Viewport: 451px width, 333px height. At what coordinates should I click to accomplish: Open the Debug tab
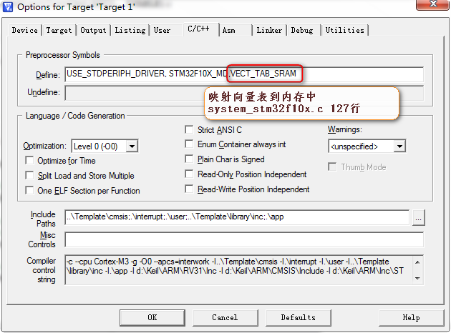pos(302,30)
